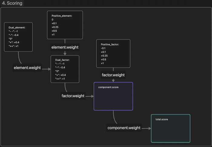
Task: Select the teal total.score card
Action: [x=171, y=128]
